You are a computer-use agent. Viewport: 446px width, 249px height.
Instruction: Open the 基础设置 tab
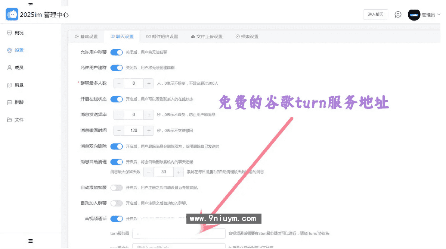pyautogui.click(x=87, y=36)
